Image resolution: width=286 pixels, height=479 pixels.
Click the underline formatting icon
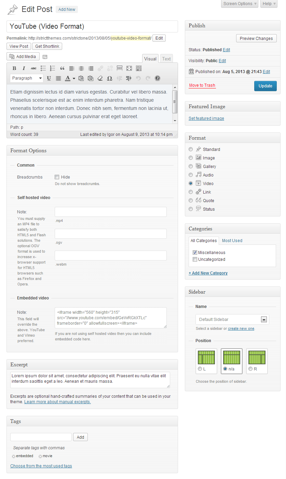[x=49, y=78]
